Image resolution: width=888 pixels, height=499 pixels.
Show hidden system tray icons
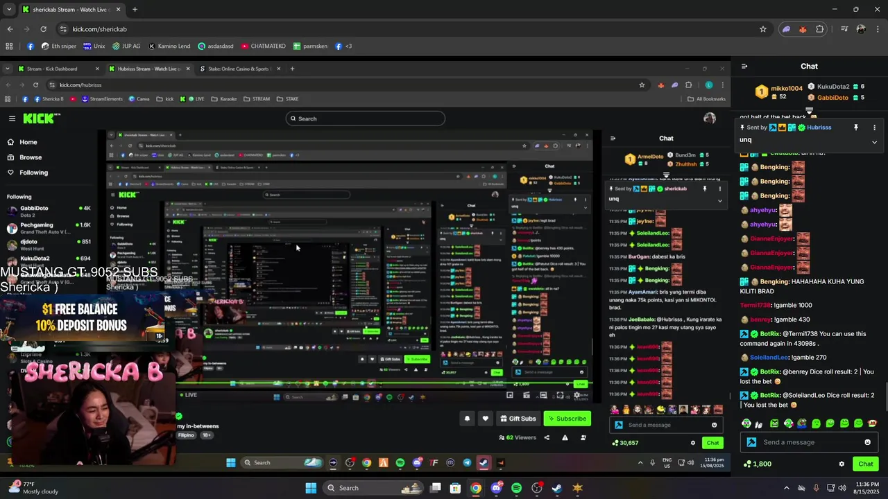(786, 488)
